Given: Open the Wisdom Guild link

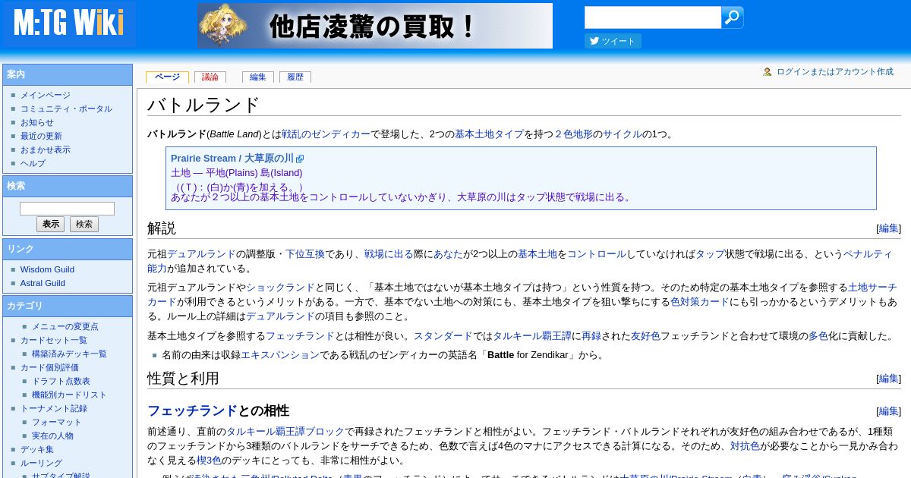Looking at the screenshot, I should 47,269.
